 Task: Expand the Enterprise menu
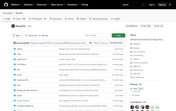tap(73, 5)
